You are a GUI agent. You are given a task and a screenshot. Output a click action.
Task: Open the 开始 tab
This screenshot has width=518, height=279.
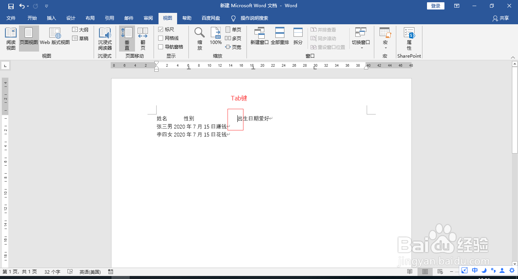coord(32,18)
